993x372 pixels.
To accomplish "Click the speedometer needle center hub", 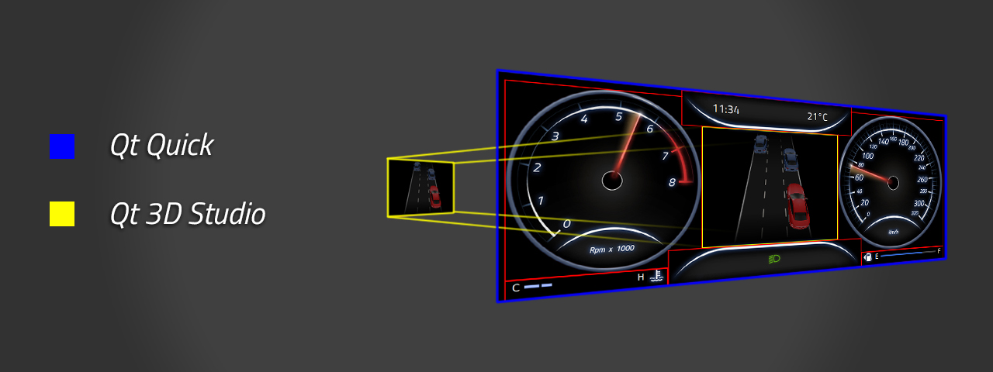I will [x=893, y=183].
